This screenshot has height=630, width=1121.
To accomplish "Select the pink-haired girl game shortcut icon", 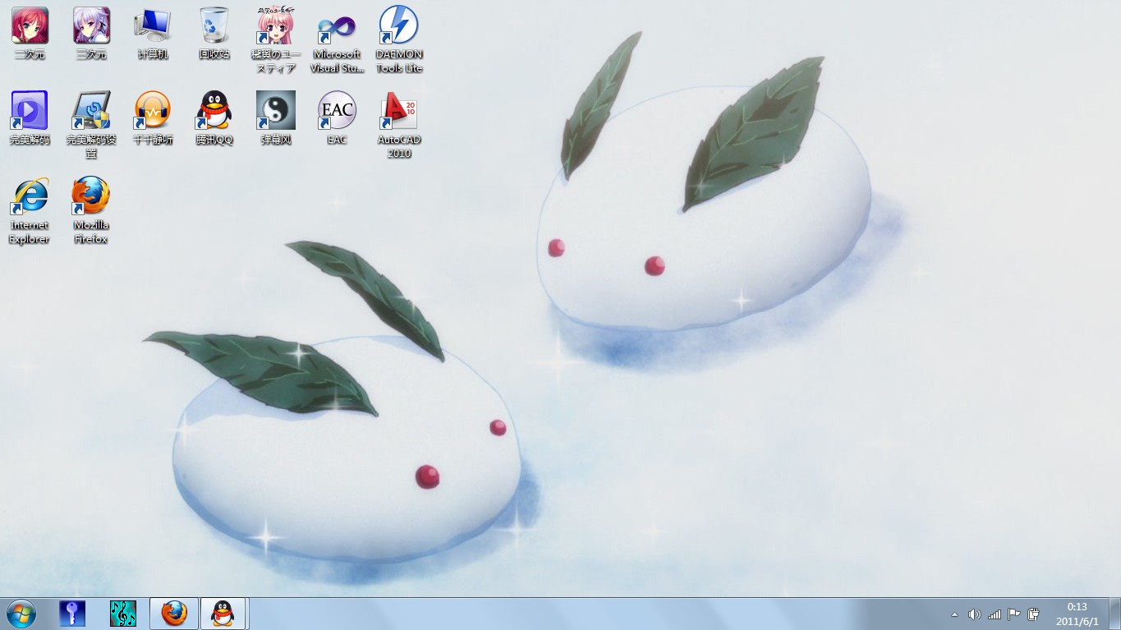I will point(276,39).
